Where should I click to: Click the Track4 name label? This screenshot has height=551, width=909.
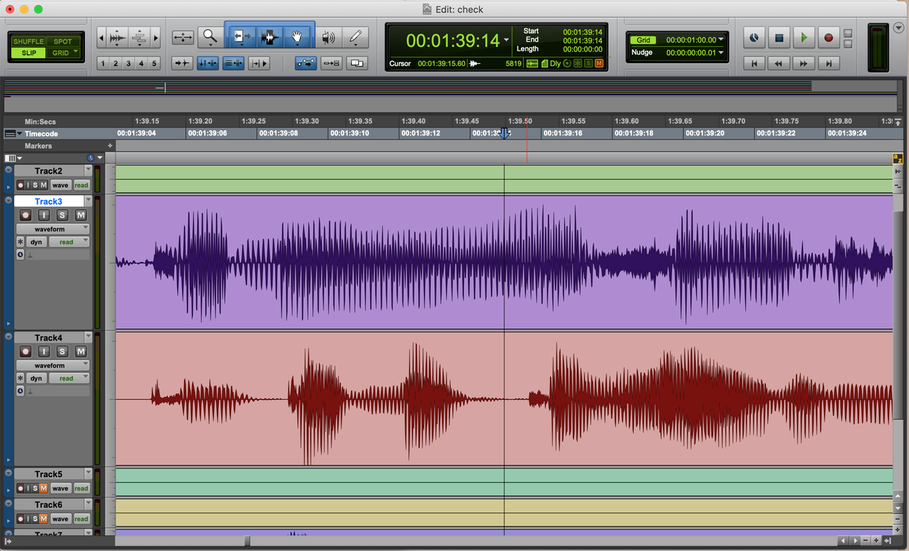point(48,337)
